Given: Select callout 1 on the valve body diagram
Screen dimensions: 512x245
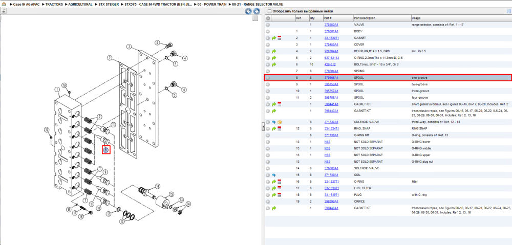Looking at the screenshot, I should [57, 89].
